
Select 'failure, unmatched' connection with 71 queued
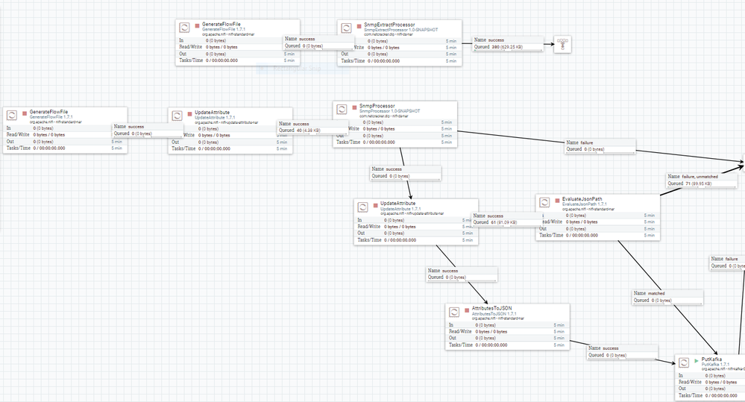(x=702, y=180)
